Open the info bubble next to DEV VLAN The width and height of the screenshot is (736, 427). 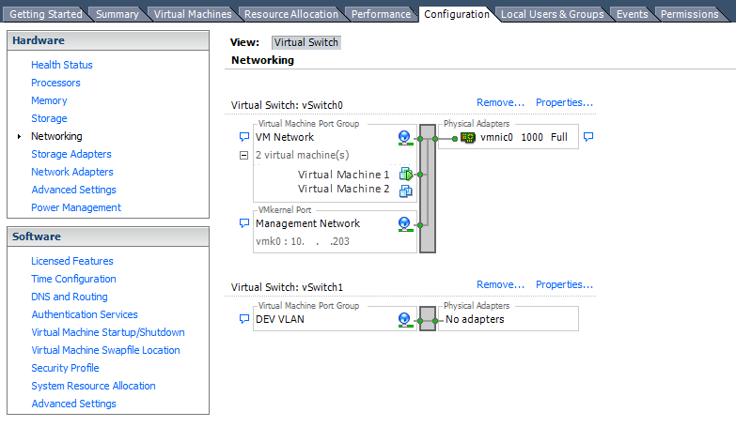click(x=244, y=320)
